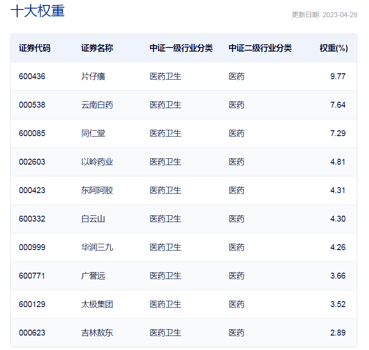The image size is (369, 350).
Task: Click the weight value 7.29
Action: click(x=338, y=133)
